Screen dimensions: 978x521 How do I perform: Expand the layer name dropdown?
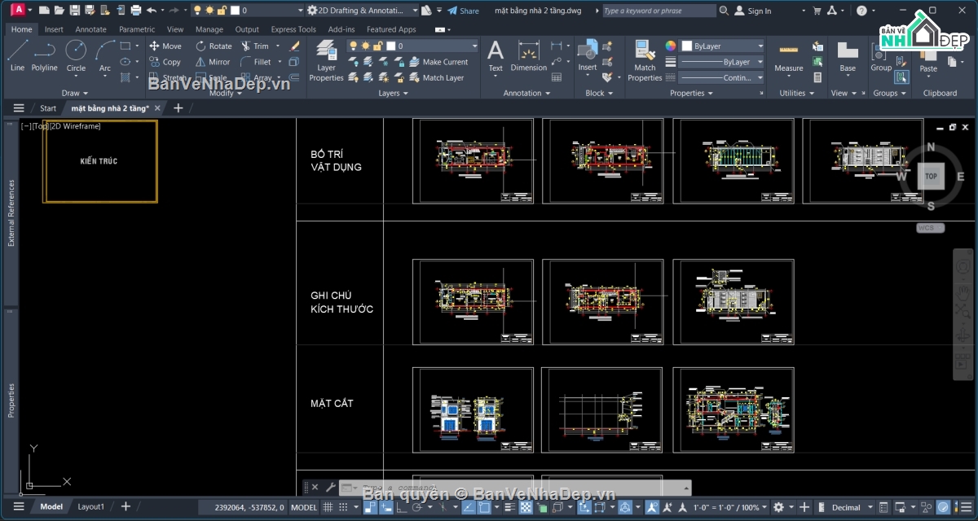coord(412,46)
